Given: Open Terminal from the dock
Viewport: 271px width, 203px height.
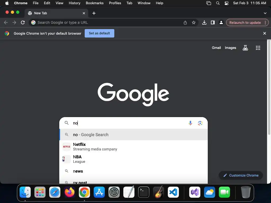Looking at the screenshot, I should (x=144, y=192).
